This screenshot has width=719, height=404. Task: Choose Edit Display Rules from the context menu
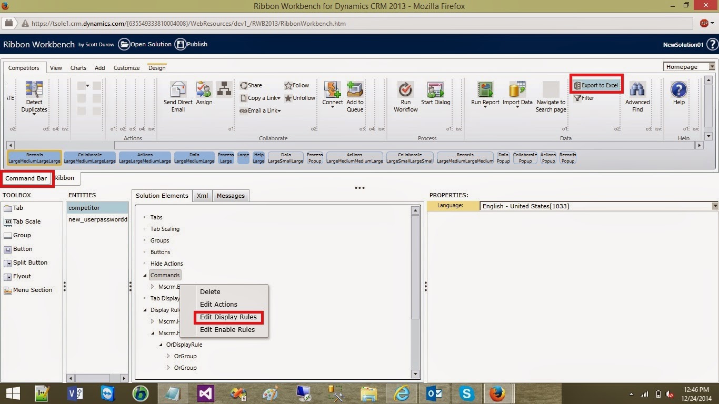point(228,317)
